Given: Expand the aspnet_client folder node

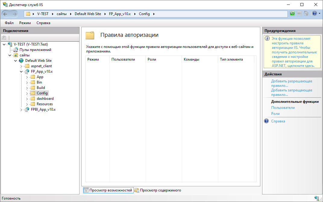Looking at the screenshot, I should [21, 66].
